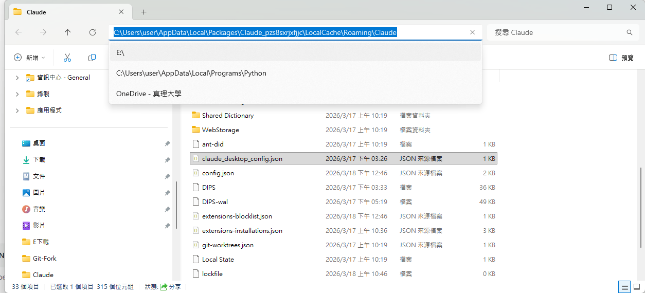Open the Git-Fork sidebar folder
645x293 pixels.
point(39,259)
